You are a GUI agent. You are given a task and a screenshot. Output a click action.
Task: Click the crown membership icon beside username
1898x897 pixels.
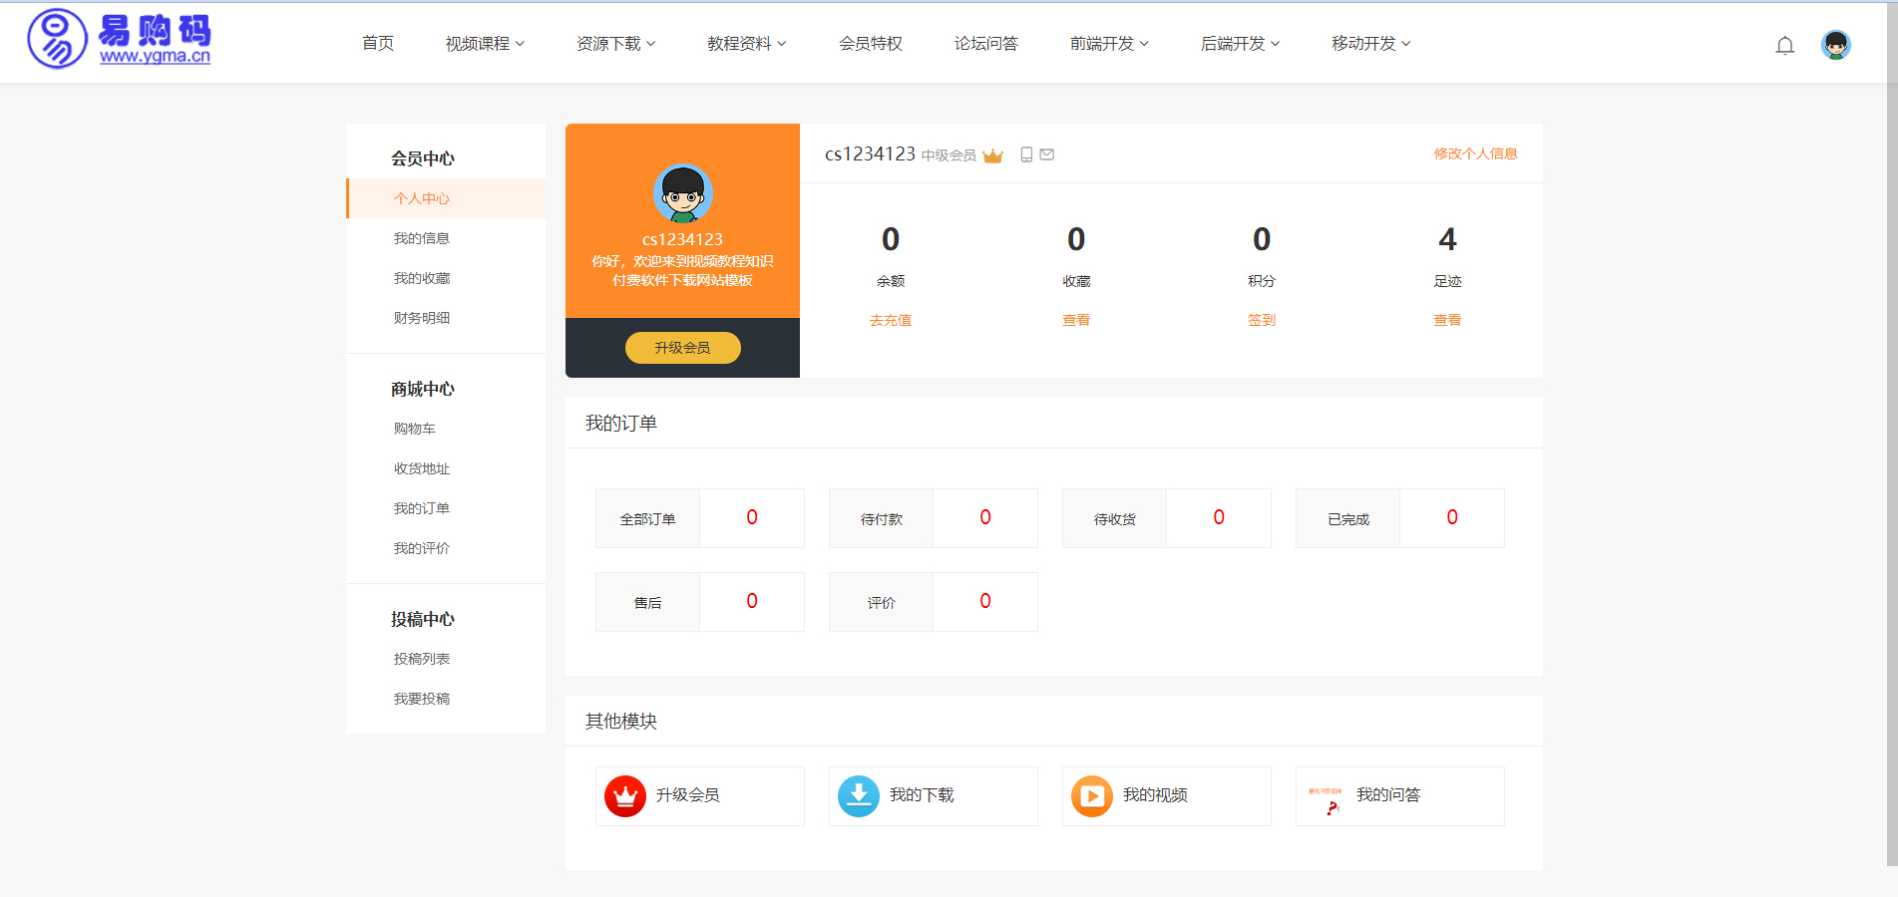(992, 155)
